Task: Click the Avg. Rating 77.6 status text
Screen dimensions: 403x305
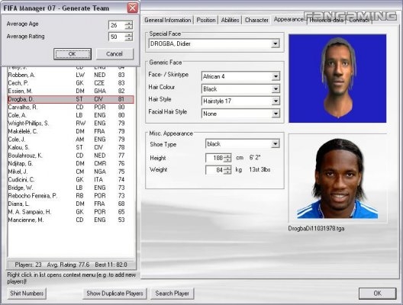Action: [69, 265]
